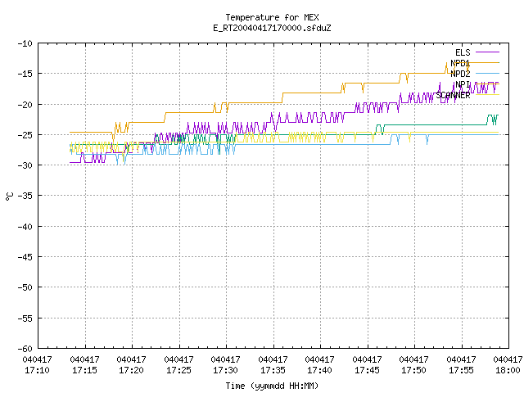Click the 17:10 x-axis time label

pyautogui.click(x=37, y=370)
